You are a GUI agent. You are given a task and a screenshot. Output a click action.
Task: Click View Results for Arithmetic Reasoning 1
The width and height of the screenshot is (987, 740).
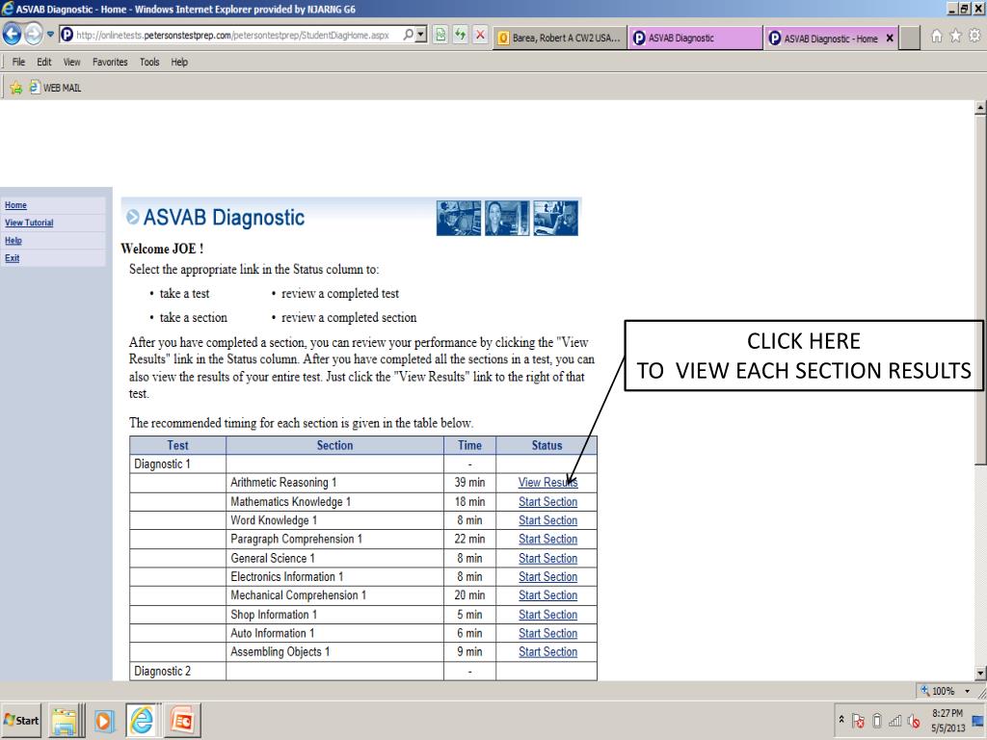(x=547, y=482)
